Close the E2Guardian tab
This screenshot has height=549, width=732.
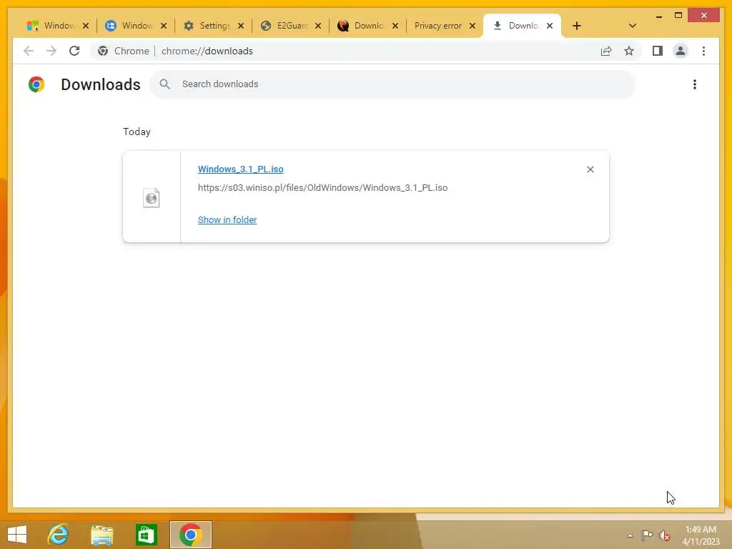pos(318,26)
